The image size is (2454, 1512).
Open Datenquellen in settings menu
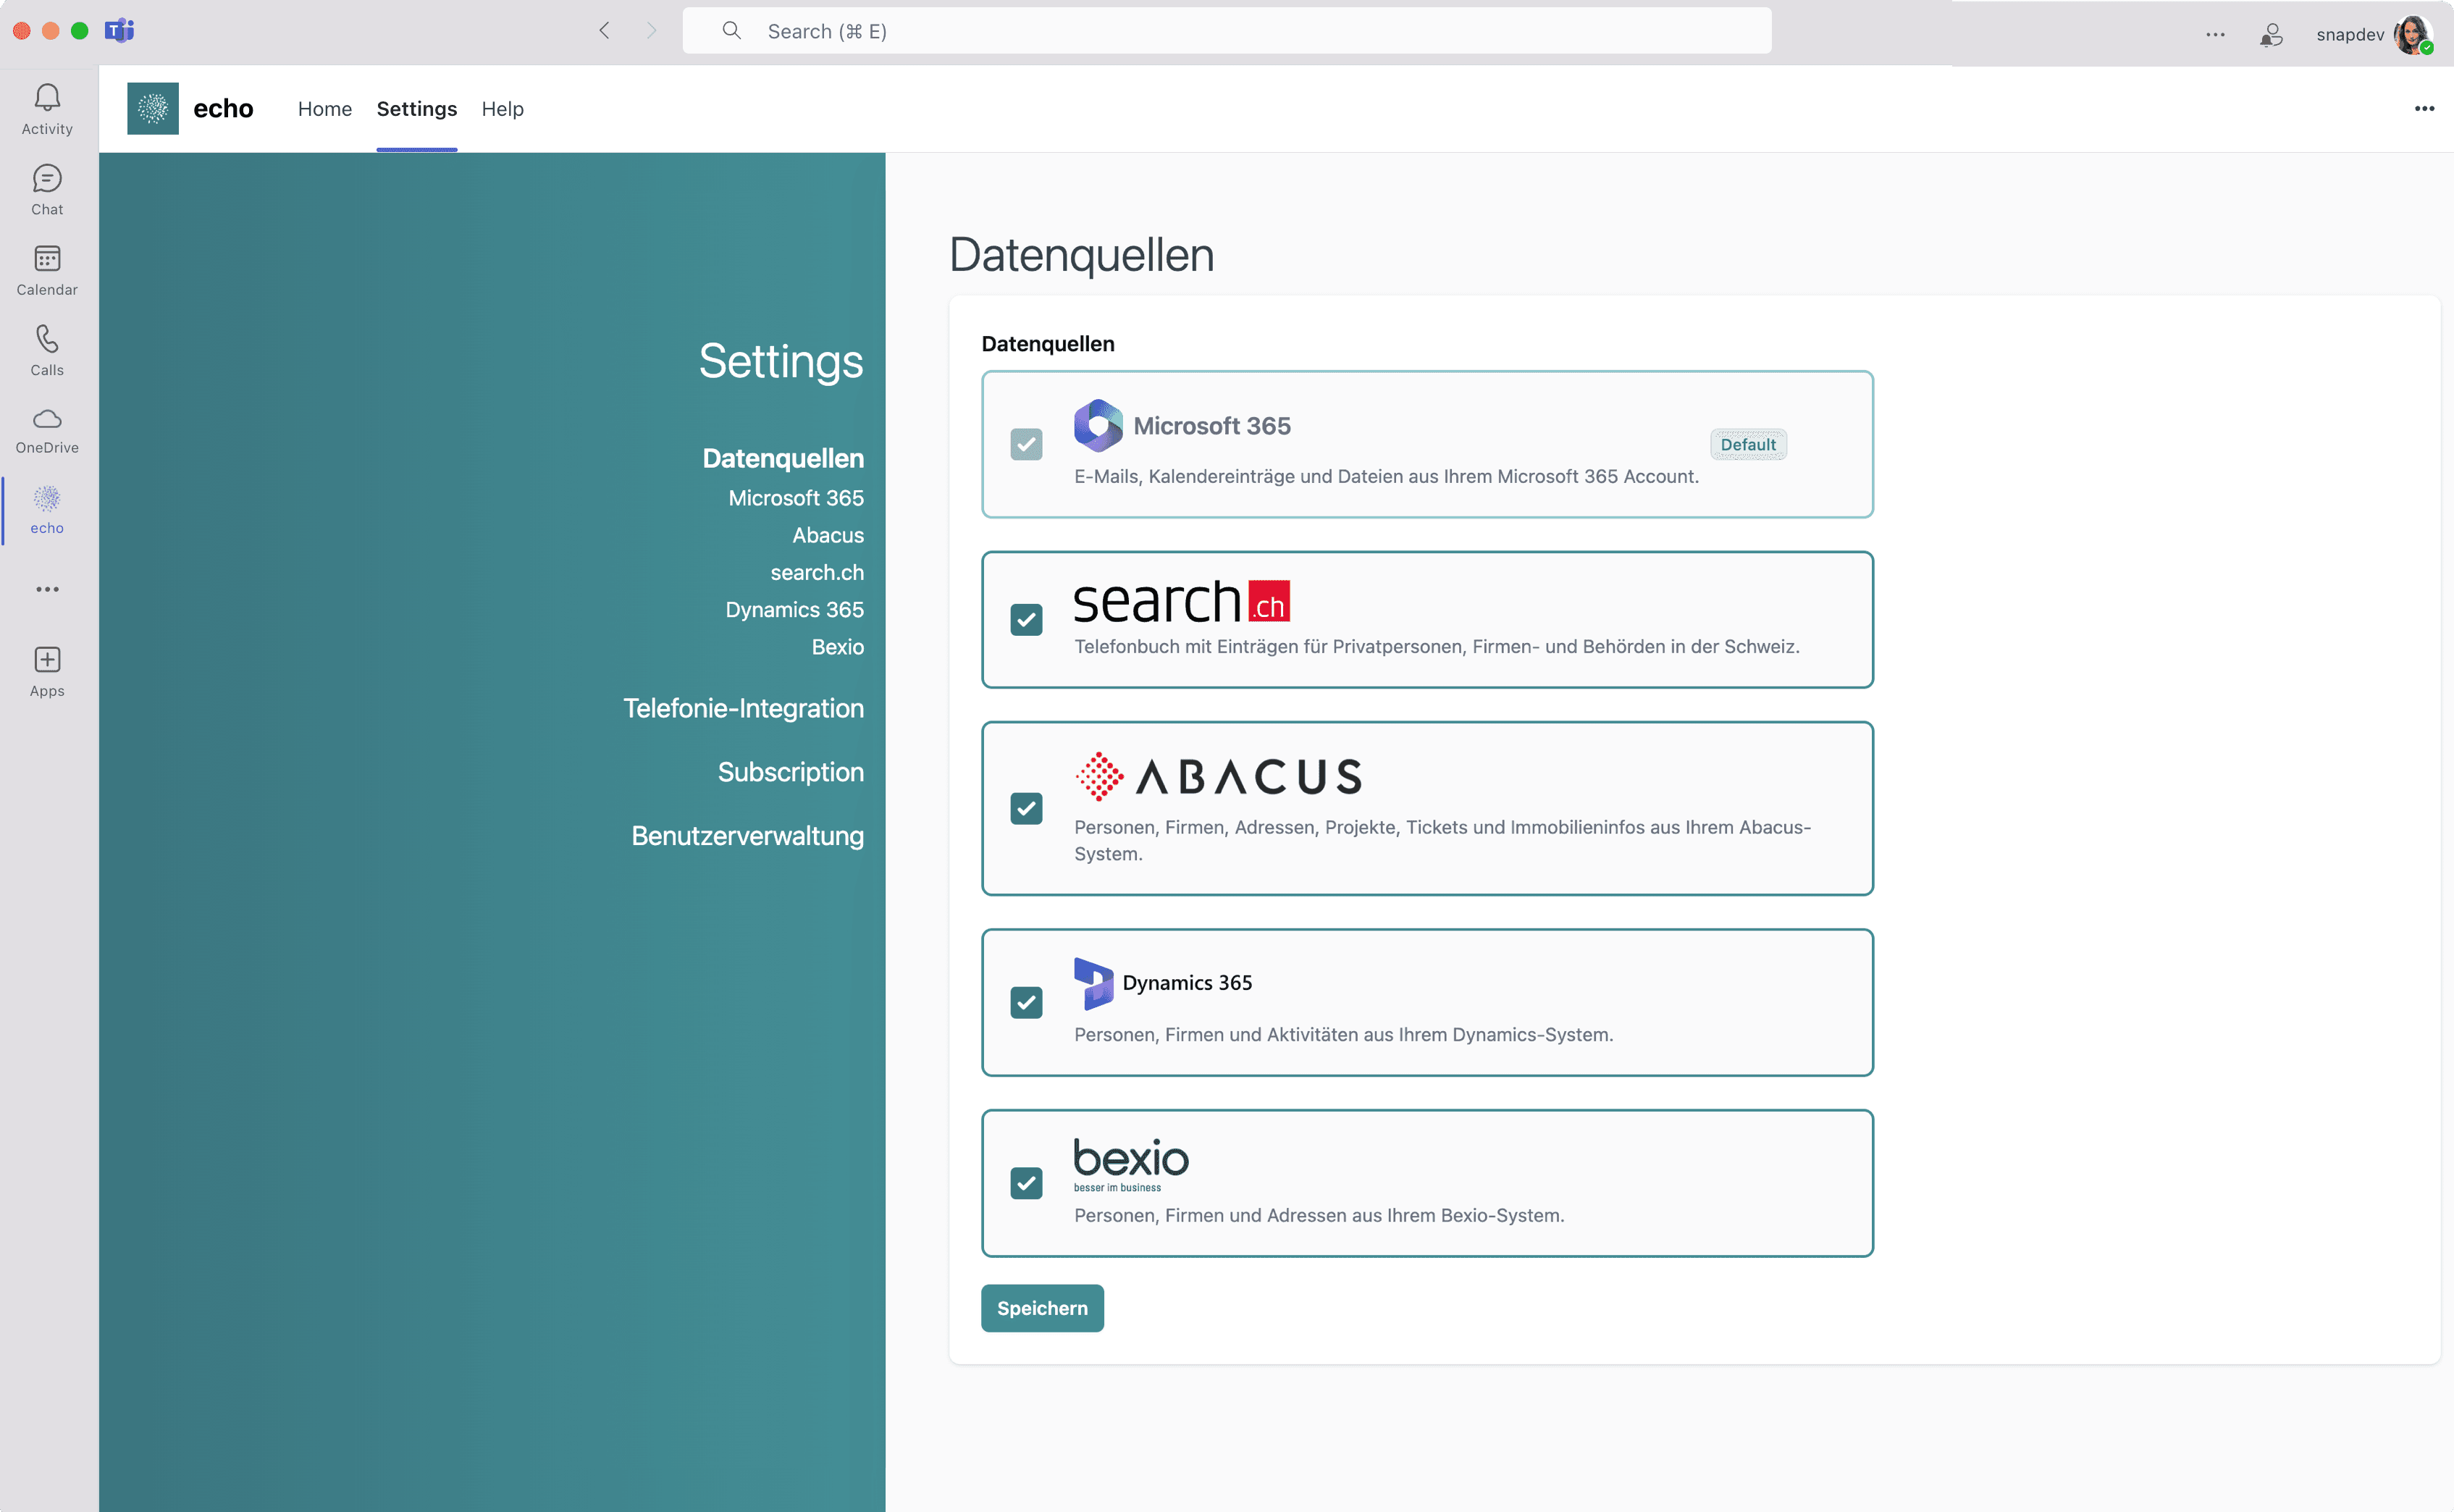783,458
